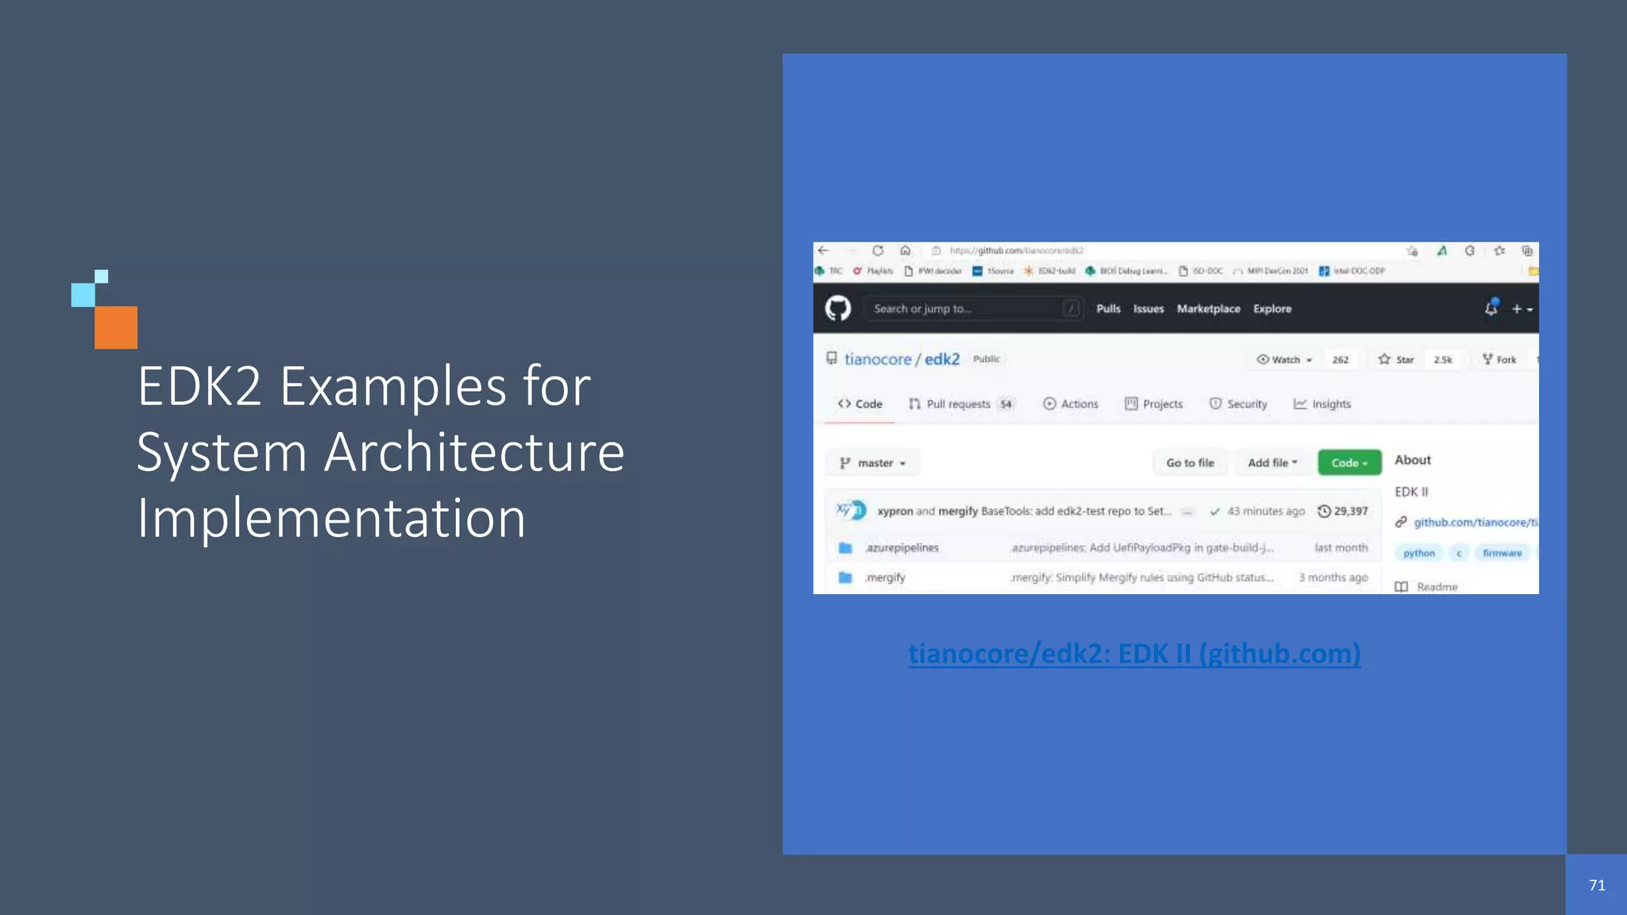Go back with browser back arrow
Viewport: 1627px width, 915px height.
(x=824, y=251)
